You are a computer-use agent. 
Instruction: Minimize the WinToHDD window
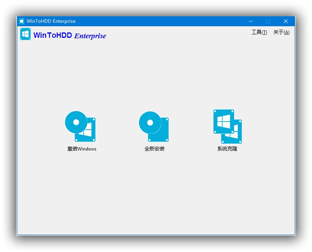(251, 21)
